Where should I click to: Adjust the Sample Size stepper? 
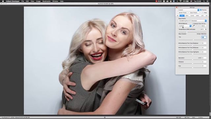click(193, 23)
